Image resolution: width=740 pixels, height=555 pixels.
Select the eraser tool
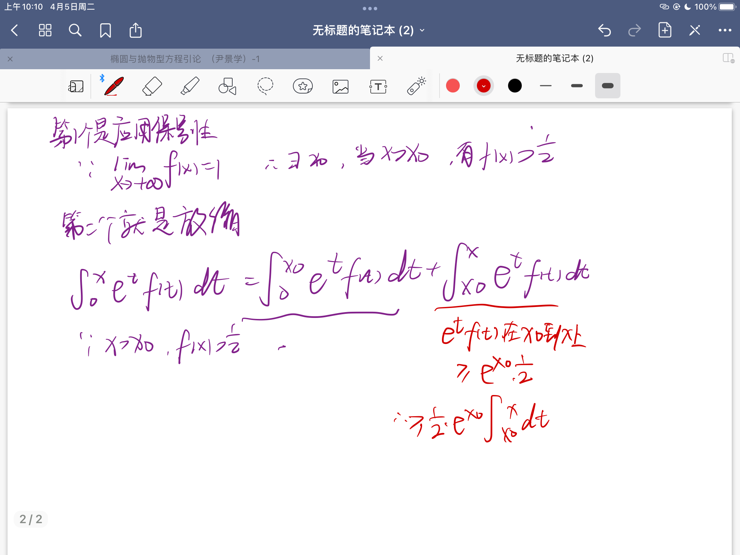coord(152,86)
